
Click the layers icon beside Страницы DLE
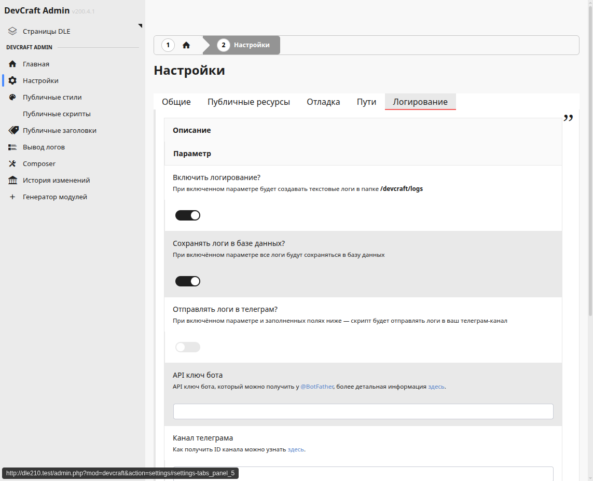pos(12,31)
